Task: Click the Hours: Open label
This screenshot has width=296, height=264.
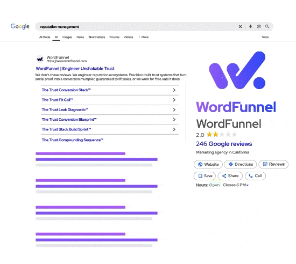Action: (208, 185)
